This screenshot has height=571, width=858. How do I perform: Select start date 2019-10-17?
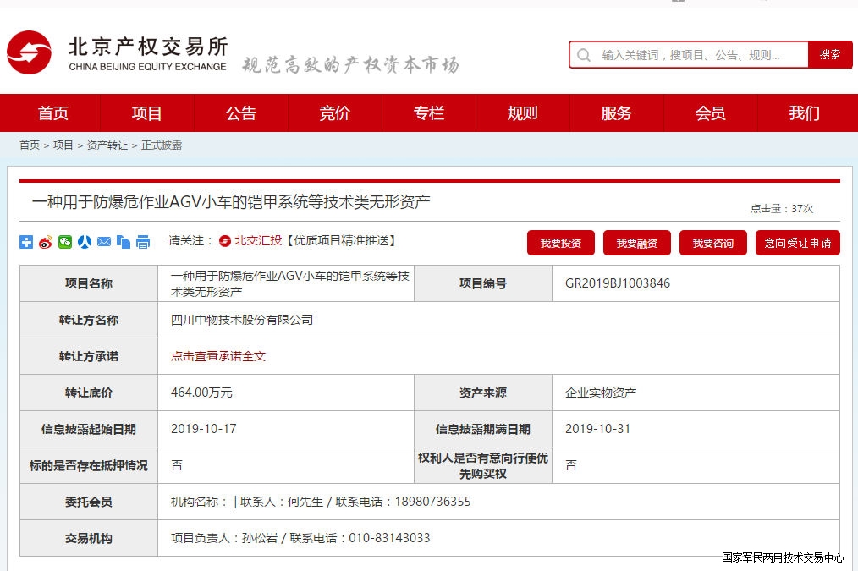coord(204,429)
